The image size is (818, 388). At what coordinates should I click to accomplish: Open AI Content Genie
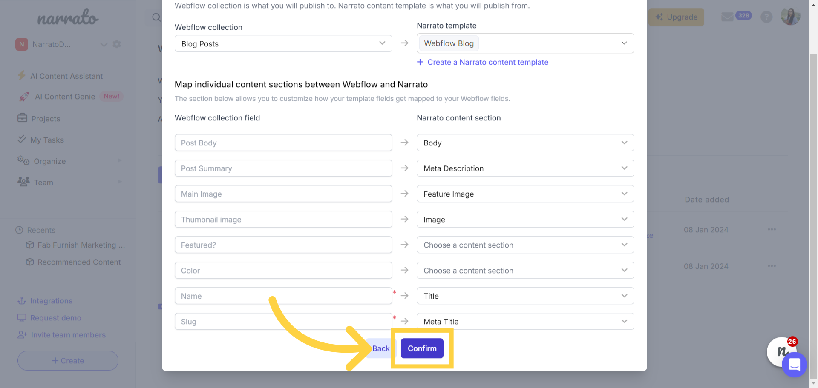pos(65,97)
